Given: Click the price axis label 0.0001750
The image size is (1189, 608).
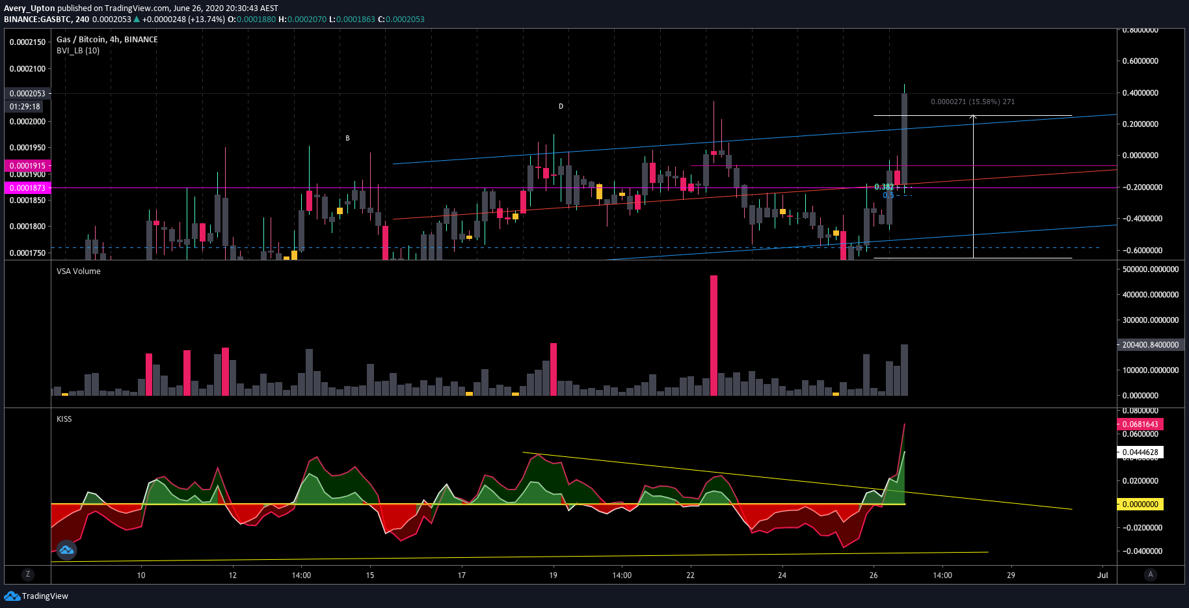Looking at the screenshot, I should [x=27, y=253].
